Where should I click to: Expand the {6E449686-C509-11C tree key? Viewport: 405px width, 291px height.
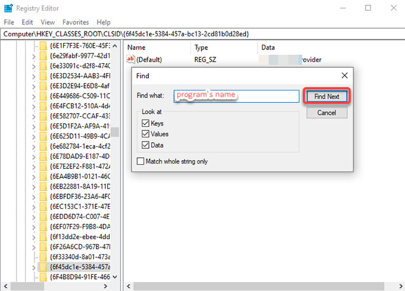coord(33,96)
